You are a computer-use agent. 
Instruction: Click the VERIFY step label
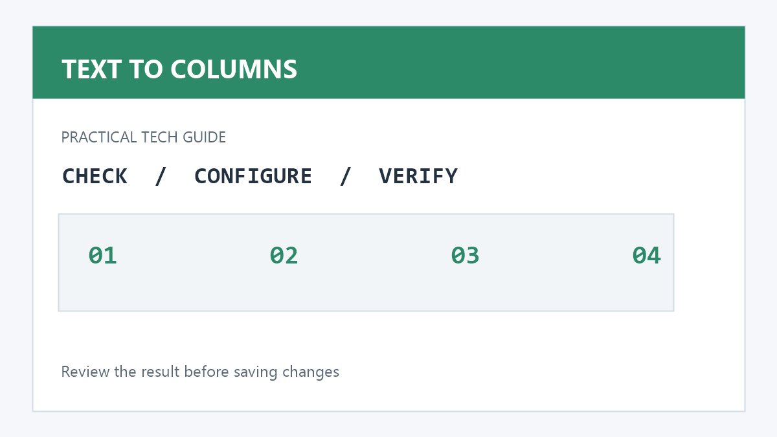point(418,176)
